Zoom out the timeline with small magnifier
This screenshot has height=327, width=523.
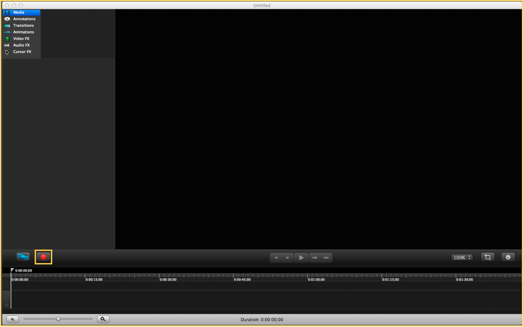tap(13, 319)
